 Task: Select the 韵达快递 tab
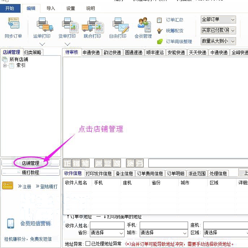click(113, 52)
